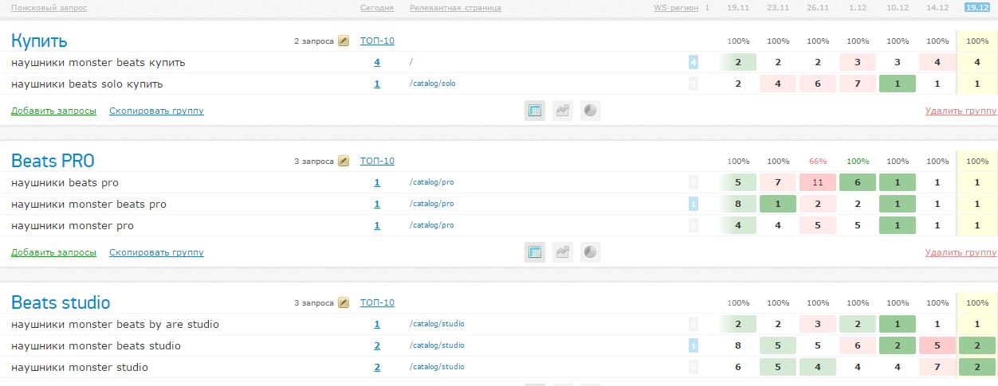Select query наушники beats pro
This screenshot has width=998, height=386.
[65, 182]
